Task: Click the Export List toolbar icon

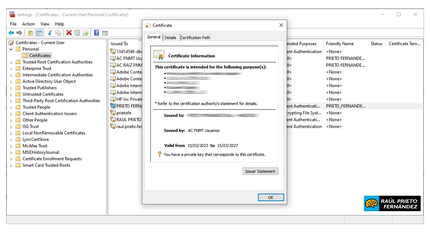Action: [x=86, y=33]
